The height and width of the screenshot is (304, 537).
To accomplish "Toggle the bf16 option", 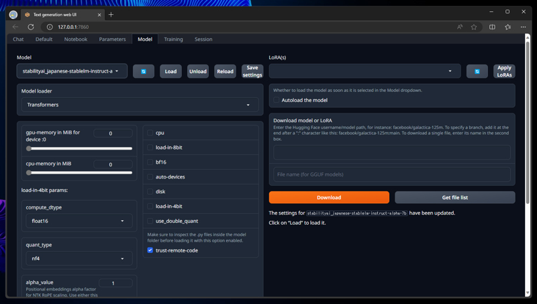I will pyautogui.click(x=150, y=162).
